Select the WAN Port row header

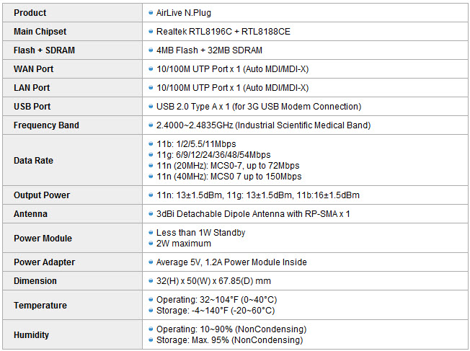tap(33, 69)
